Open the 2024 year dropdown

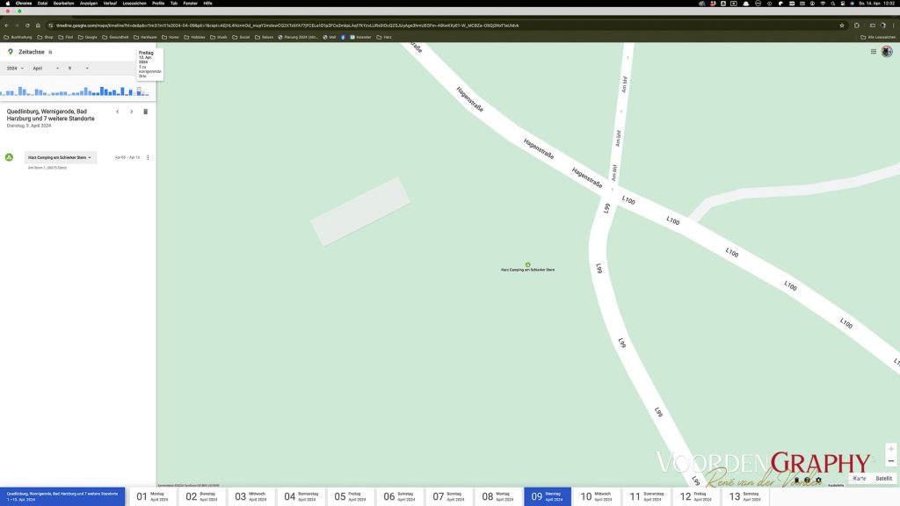tap(15, 68)
